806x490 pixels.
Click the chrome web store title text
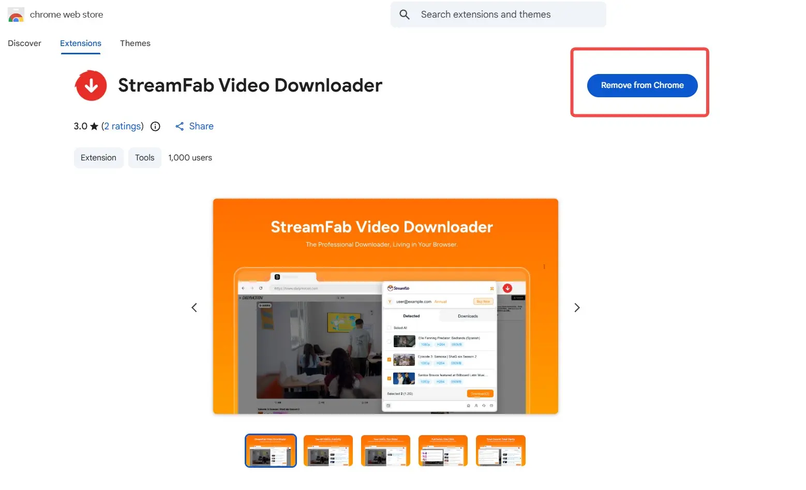pyautogui.click(x=66, y=14)
